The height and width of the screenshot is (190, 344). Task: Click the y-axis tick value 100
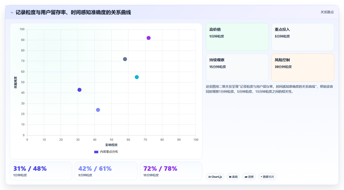point(22,29)
